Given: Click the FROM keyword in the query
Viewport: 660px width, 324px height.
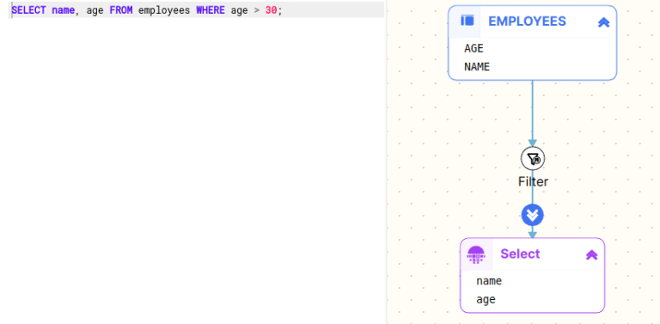Looking at the screenshot, I should point(121,10).
